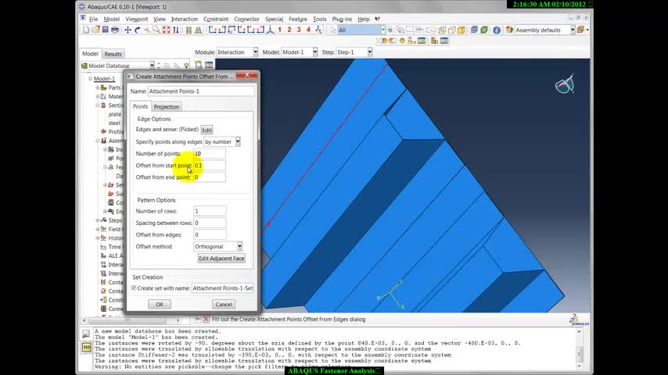Screen dimensions: 668x375
Task: Click the Number of rows field
Action: pos(210,211)
